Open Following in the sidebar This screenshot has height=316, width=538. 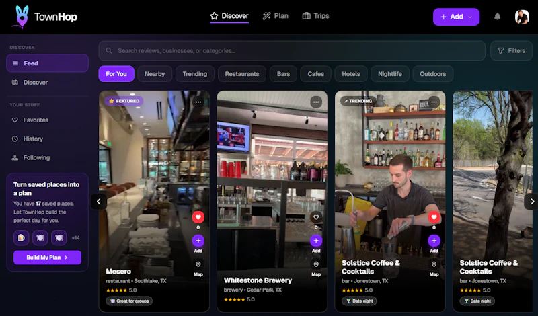coord(47,158)
